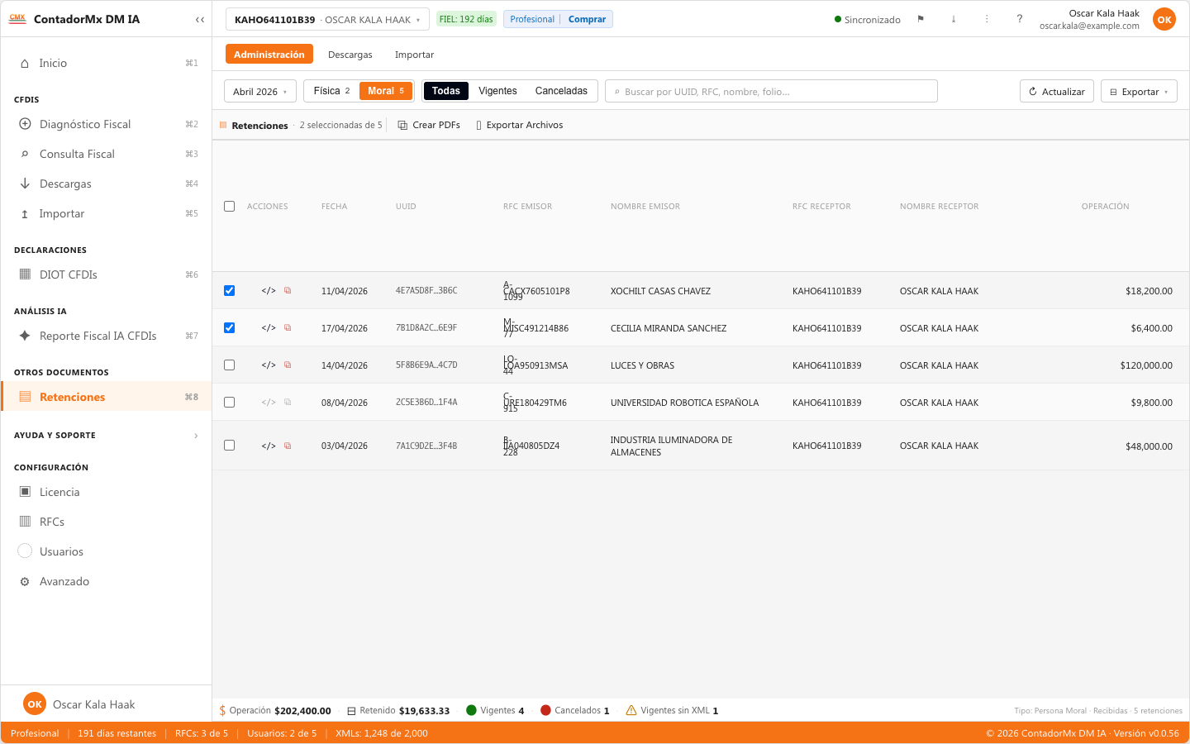Click RFCs sidebar entry
The height and width of the screenshot is (744, 1190).
pyautogui.click(x=106, y=522)
